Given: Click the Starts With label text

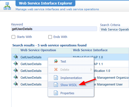Looking at the screenshot, I should click(x=24, y=37).
